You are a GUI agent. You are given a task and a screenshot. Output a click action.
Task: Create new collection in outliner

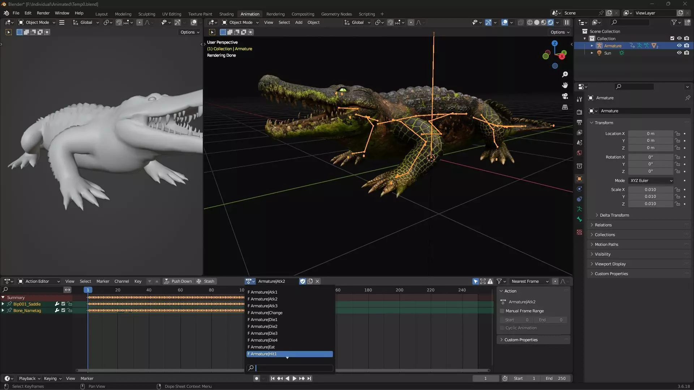coord(687,22)
